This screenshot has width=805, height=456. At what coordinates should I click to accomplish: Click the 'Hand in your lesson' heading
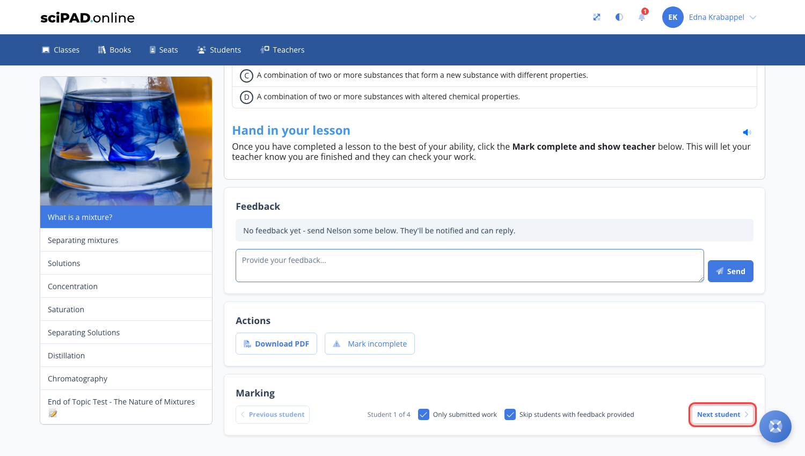291,130
